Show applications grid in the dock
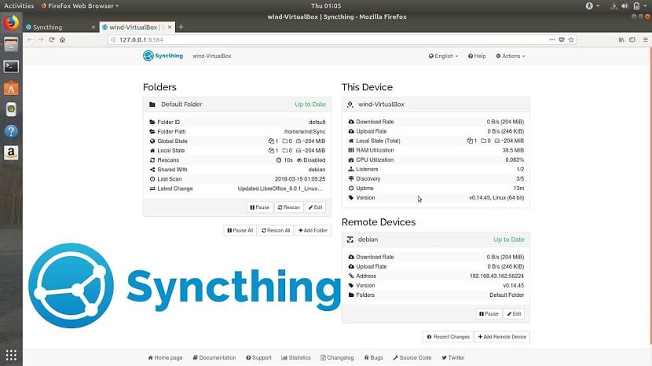 point(11,355)
